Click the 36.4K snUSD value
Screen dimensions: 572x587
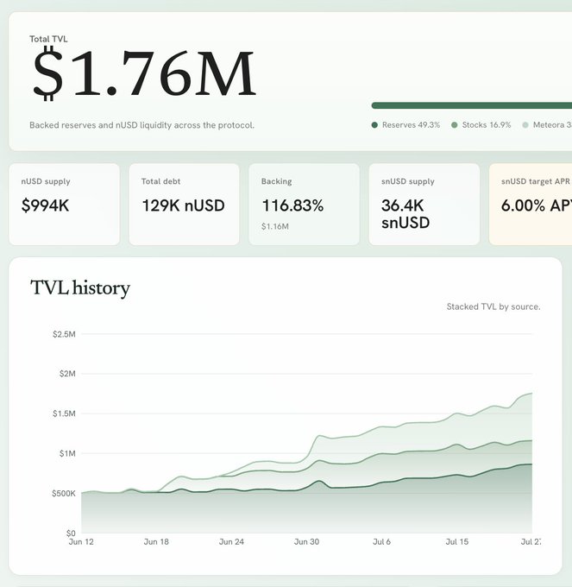(405, 214)
